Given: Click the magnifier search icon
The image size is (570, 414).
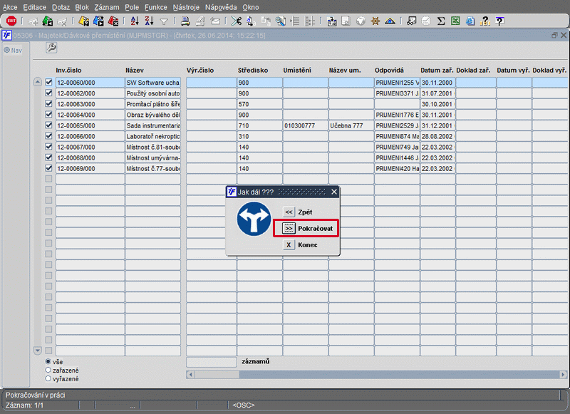Looking at the screenshot, I should tap(280, 21).
